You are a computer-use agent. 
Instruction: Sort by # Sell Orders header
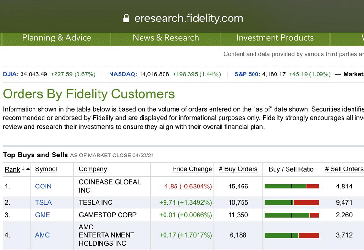344,169
